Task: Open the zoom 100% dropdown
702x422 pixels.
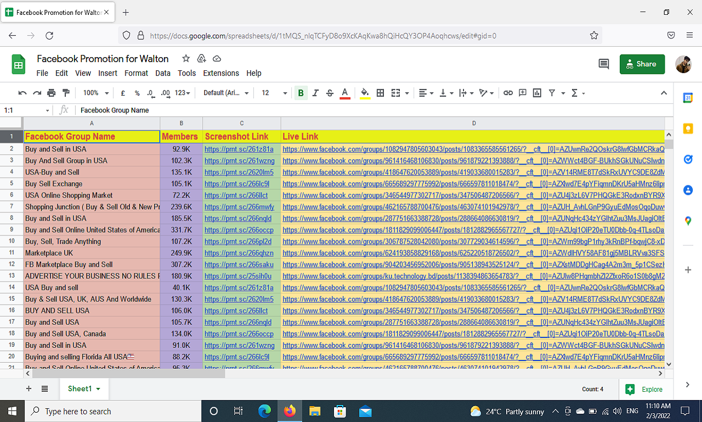Action: (x=96, y=93)
